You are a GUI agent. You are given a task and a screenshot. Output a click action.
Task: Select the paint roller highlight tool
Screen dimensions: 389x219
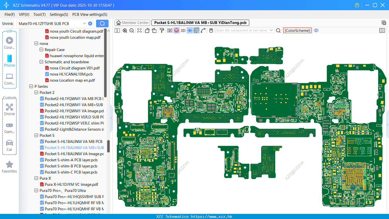click(x=162, y=31)
